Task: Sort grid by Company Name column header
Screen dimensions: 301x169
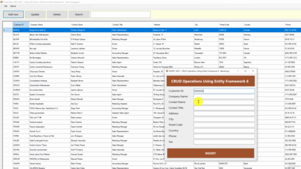Action: 50,25
